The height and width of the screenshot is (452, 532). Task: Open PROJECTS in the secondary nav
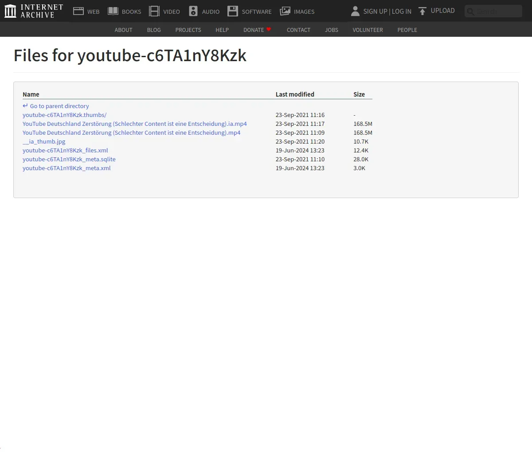pos(188,30)
